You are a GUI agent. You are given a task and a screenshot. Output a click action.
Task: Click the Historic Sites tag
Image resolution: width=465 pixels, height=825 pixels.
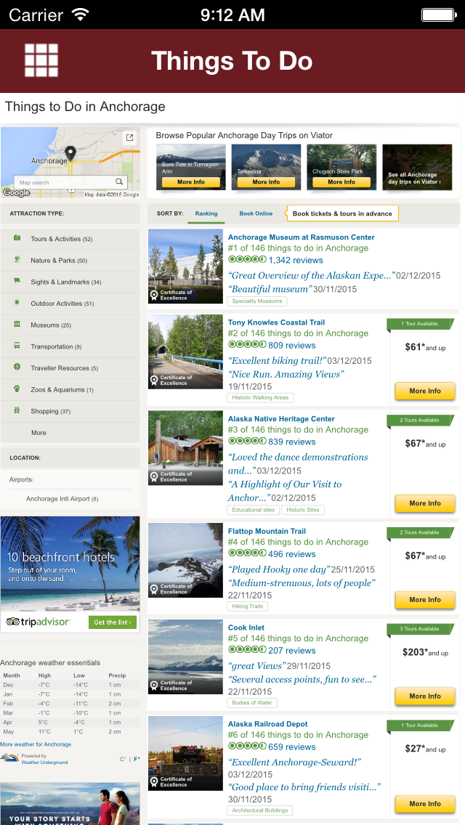303,510
